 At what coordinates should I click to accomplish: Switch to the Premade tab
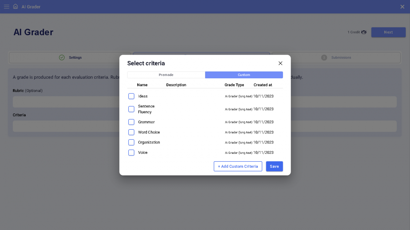[x=166, y=75]
